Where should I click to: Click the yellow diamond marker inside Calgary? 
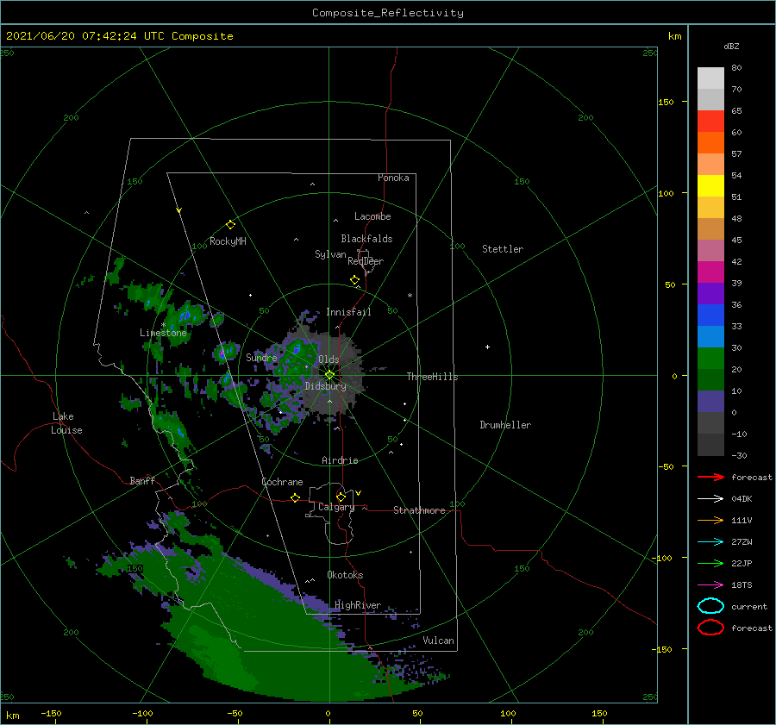pos(341,497)
